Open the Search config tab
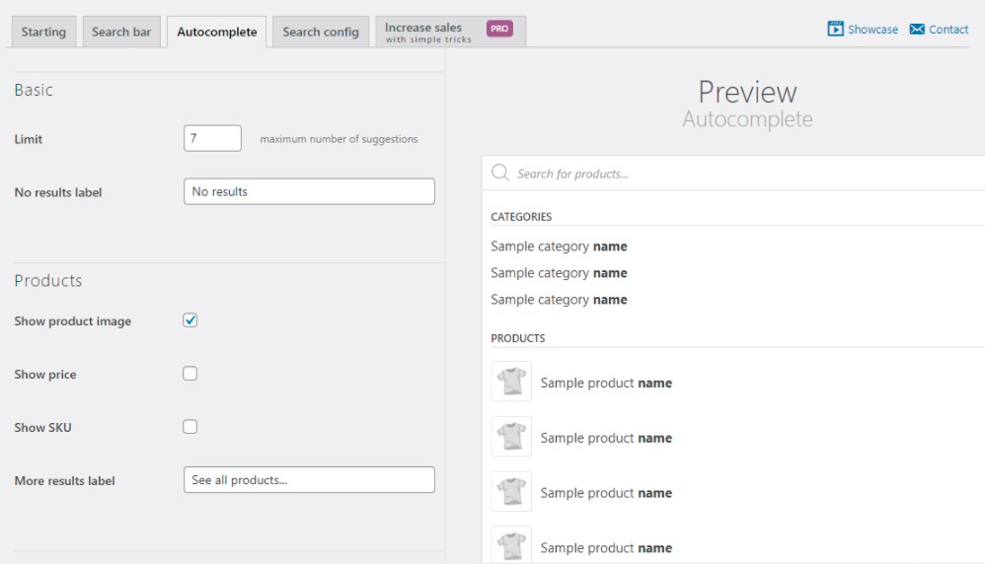The width and height of the screenshot is (985, 564). 321,32
